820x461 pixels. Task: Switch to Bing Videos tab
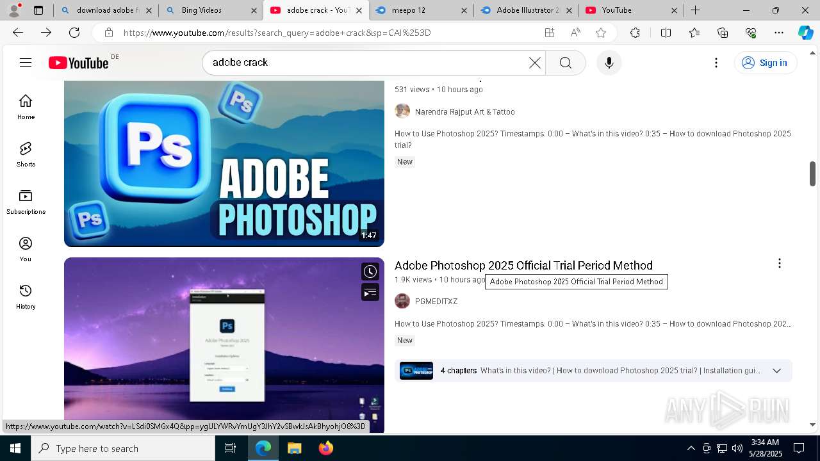tap(210, 10)
